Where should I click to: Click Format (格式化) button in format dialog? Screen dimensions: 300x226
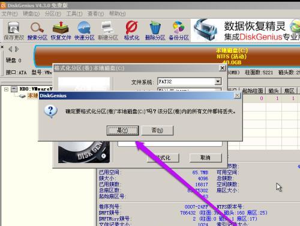(163, 158)
